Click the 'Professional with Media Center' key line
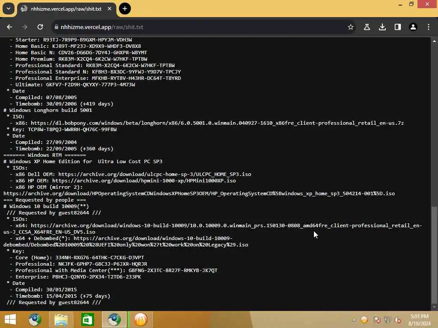Image resolution: width=438 pixels, height=328 pixels. tap(113, 270)
